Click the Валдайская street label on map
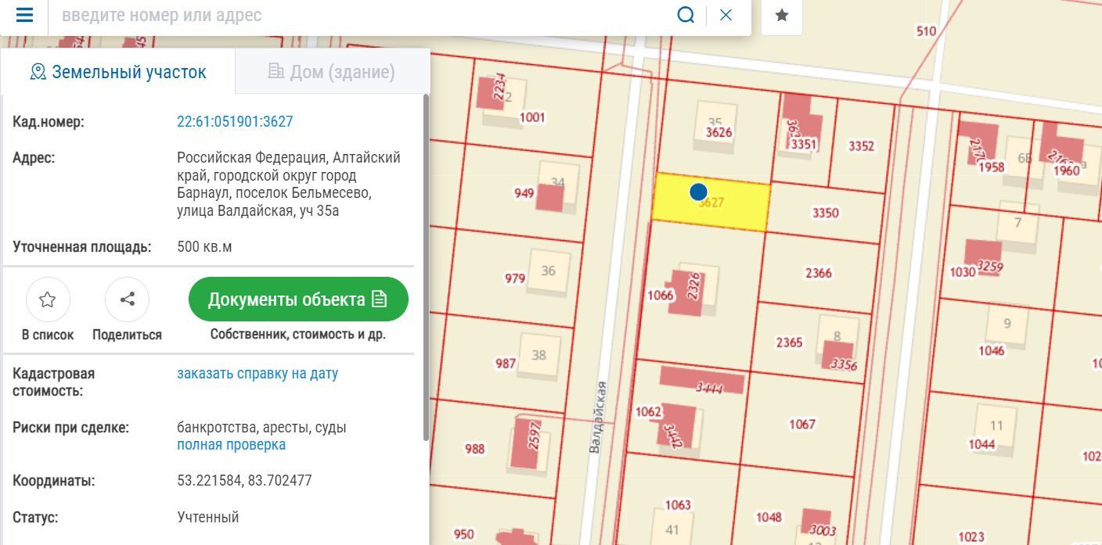This screenshot has height=545, width=1102. [597, 417]
